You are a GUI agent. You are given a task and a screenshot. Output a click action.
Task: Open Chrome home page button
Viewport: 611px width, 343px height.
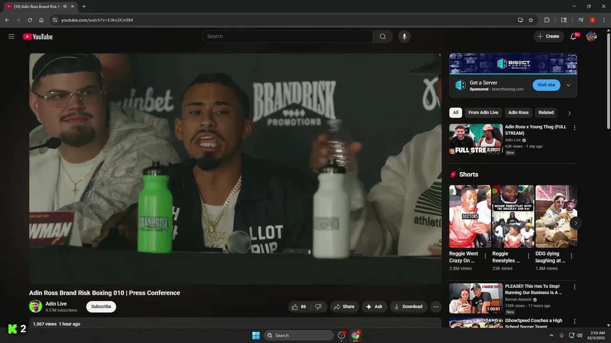42,20
